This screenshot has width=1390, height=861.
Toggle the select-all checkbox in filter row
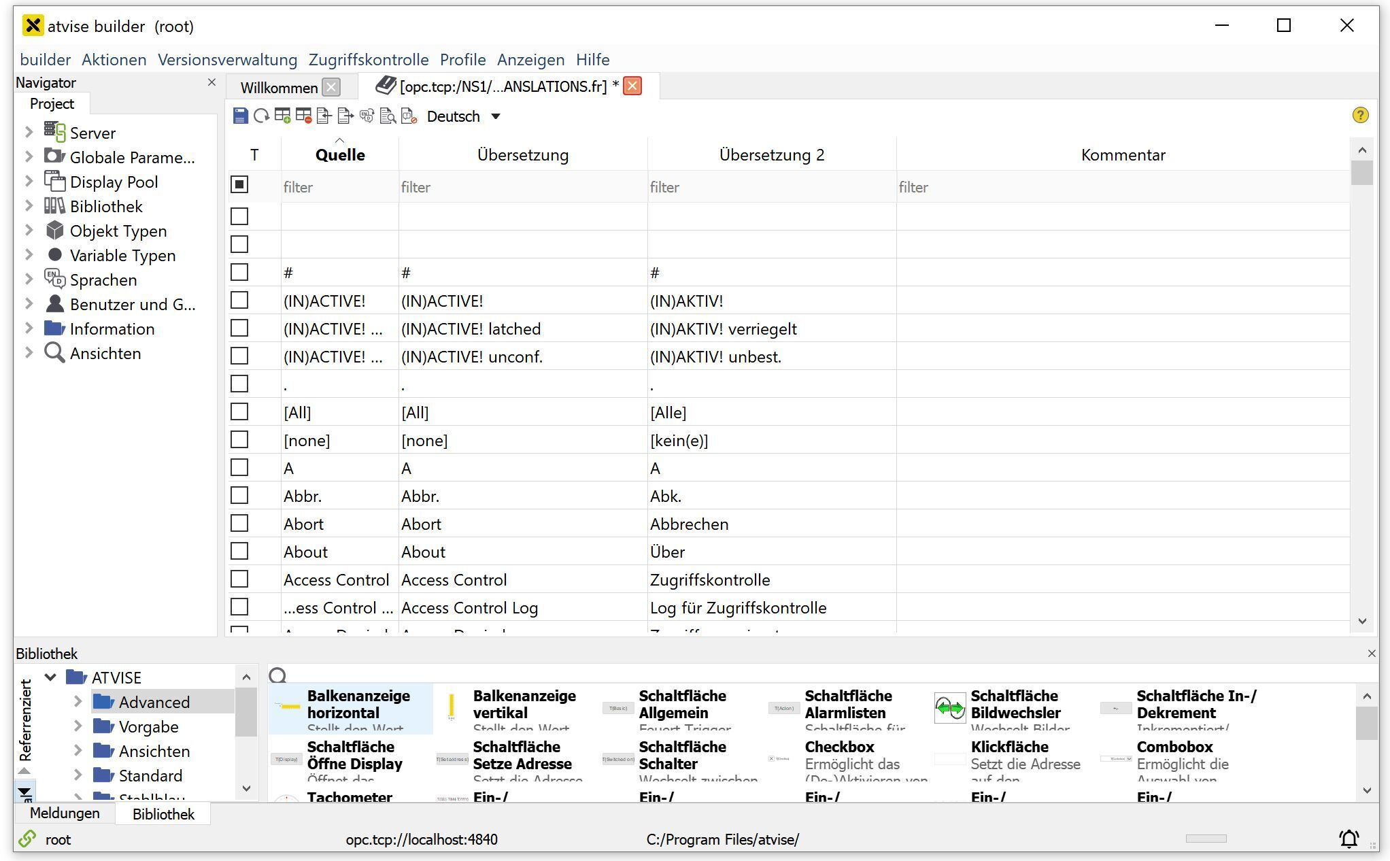coord(239,184)
